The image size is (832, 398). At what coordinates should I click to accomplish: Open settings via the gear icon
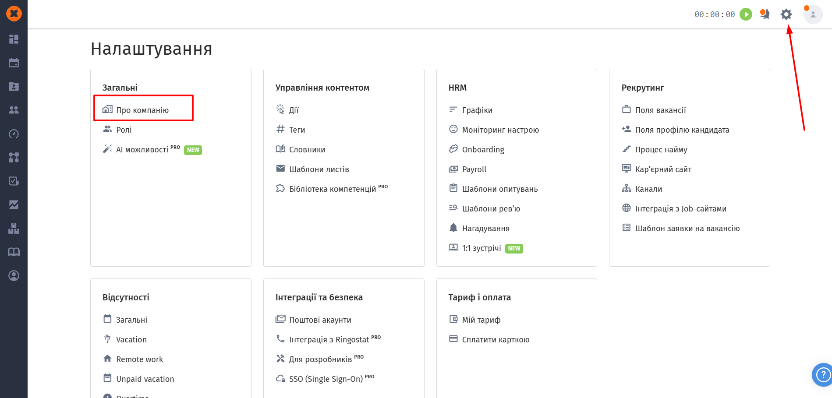tap(786, 14)
